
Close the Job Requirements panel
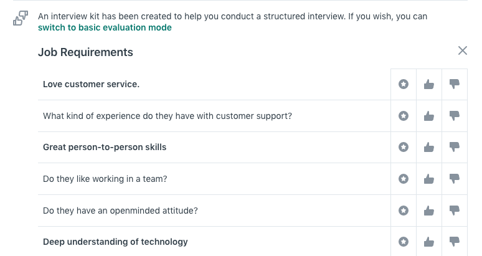pyautogui.click(x=462, y=50)
